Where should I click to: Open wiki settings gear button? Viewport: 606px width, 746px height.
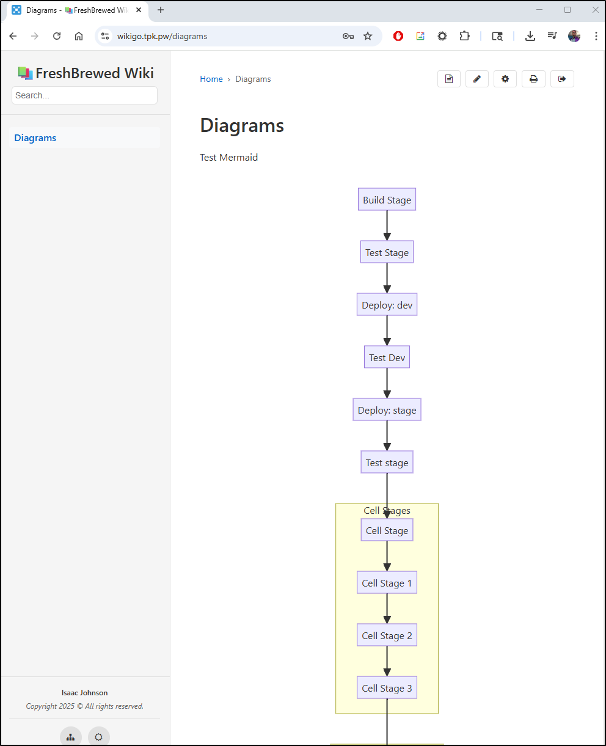click(505, 79)
